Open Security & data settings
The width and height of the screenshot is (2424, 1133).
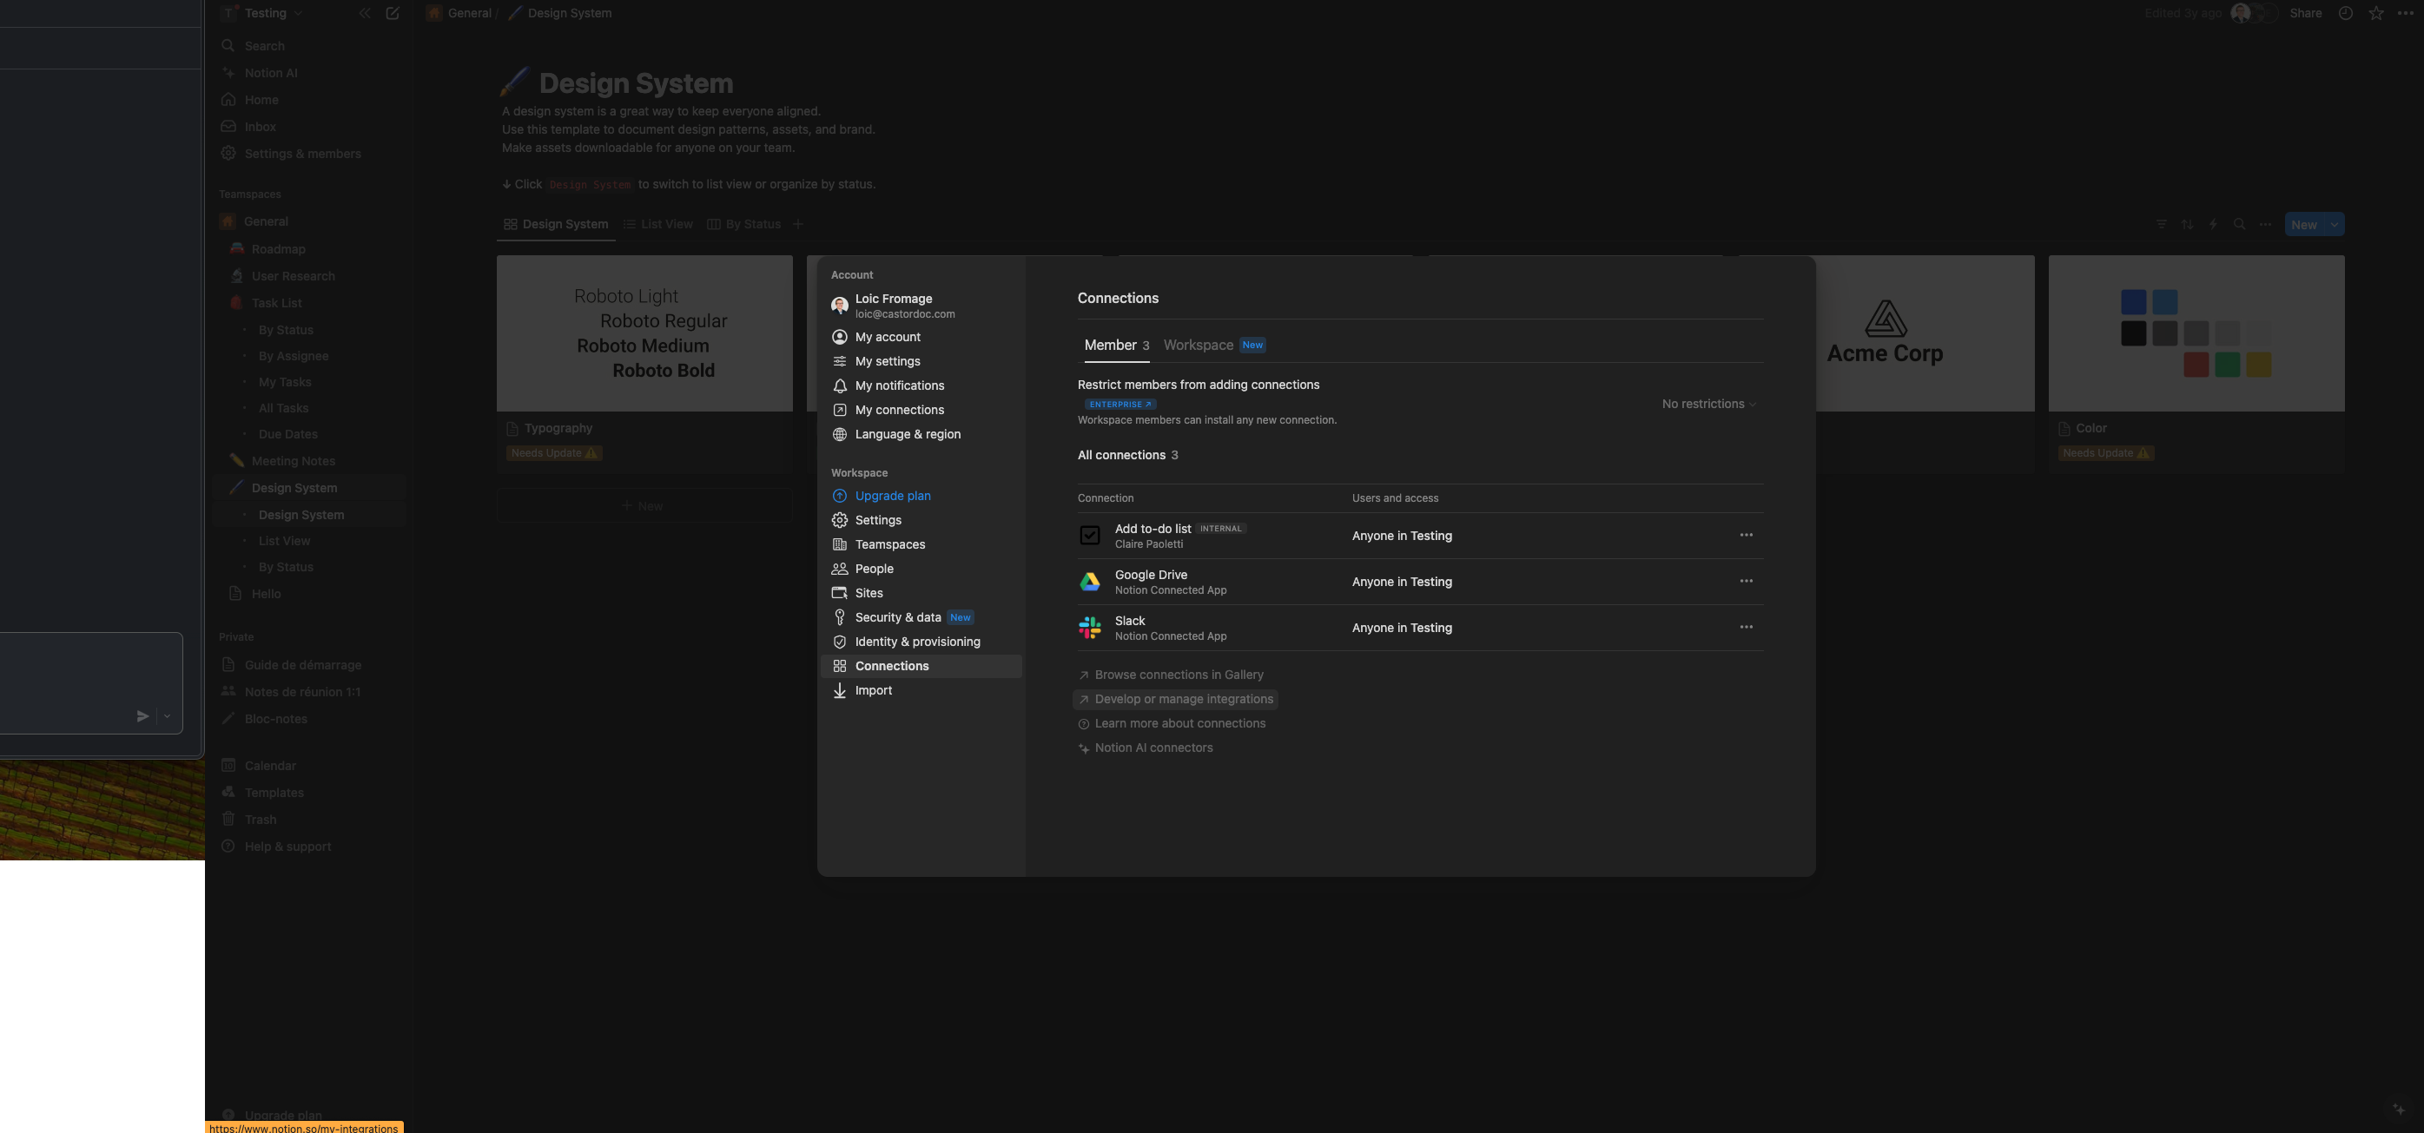pyautogui.click(x=898, y=617)
